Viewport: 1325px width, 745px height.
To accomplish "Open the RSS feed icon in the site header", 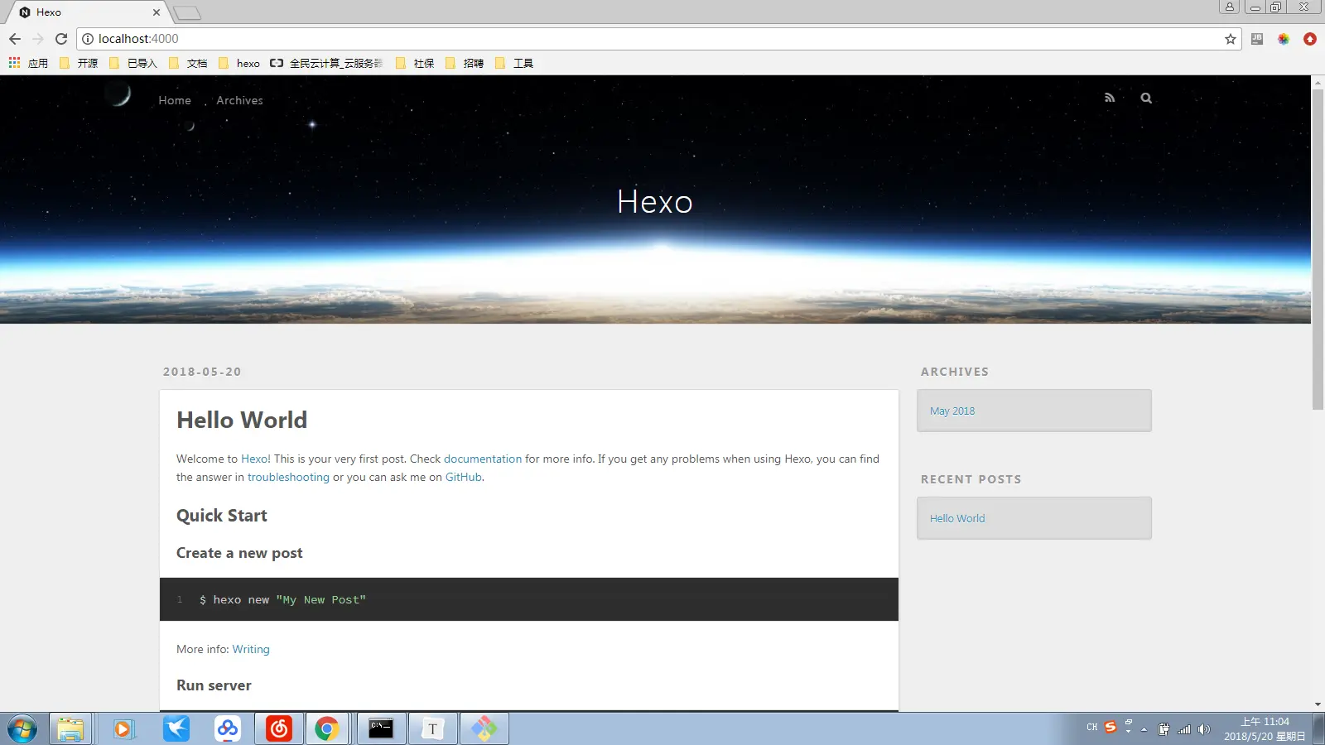I will 1110,98.
